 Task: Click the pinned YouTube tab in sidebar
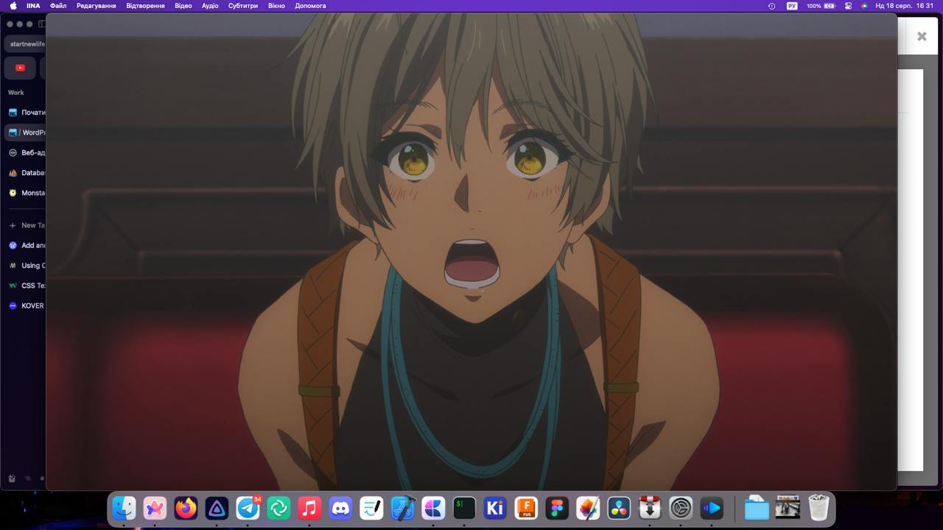click(20, 68)
